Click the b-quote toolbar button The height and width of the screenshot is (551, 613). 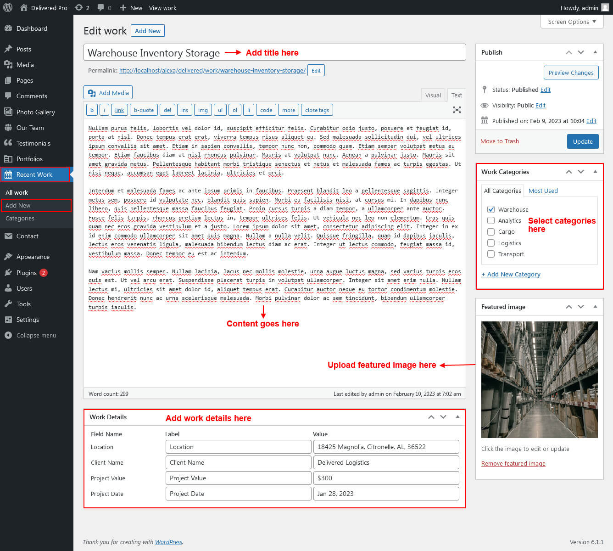144,110
